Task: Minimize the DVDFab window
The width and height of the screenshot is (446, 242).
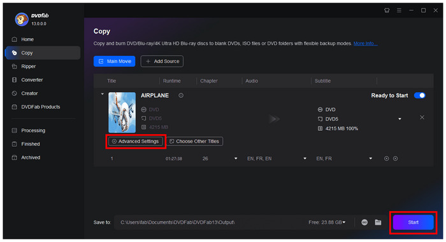Action: pos(412,11)
